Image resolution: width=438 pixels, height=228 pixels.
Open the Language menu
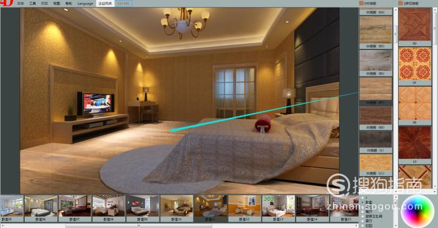(85, 3)
